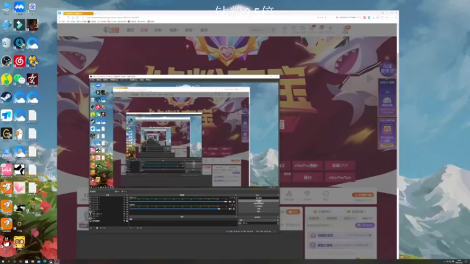The height and width of the screenshot is (264, 470).
Task: Expand the 游戏 dropdown in Huya navigation
Action: (189, 30)
